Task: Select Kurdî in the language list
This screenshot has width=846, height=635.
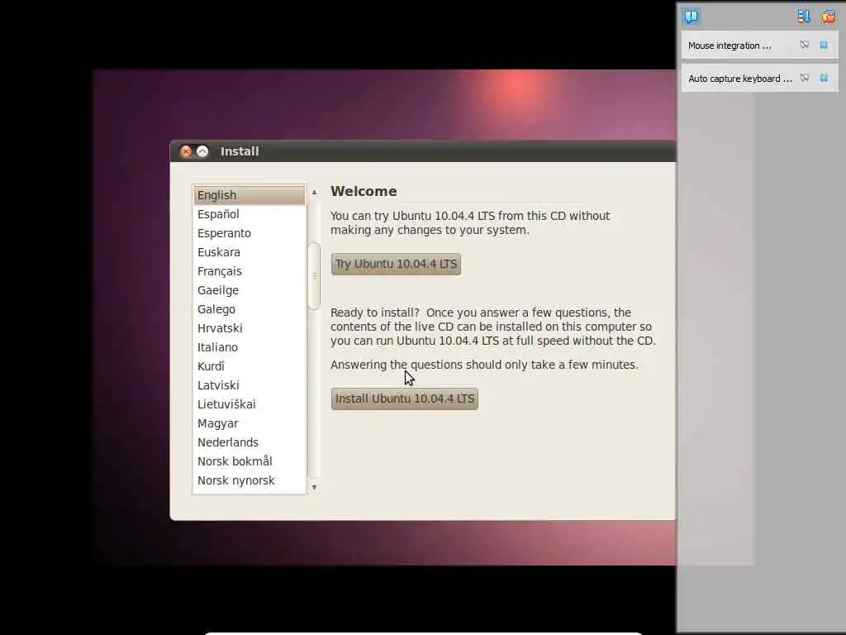Action: [250, 366]
